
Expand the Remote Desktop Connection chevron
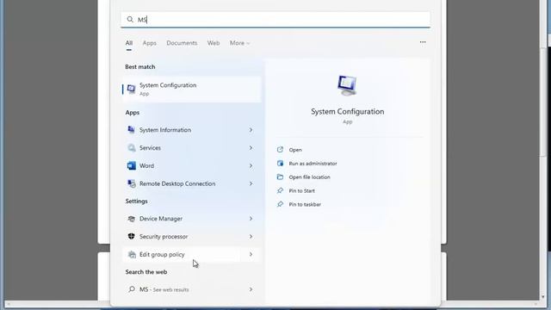tap(251, 183)
